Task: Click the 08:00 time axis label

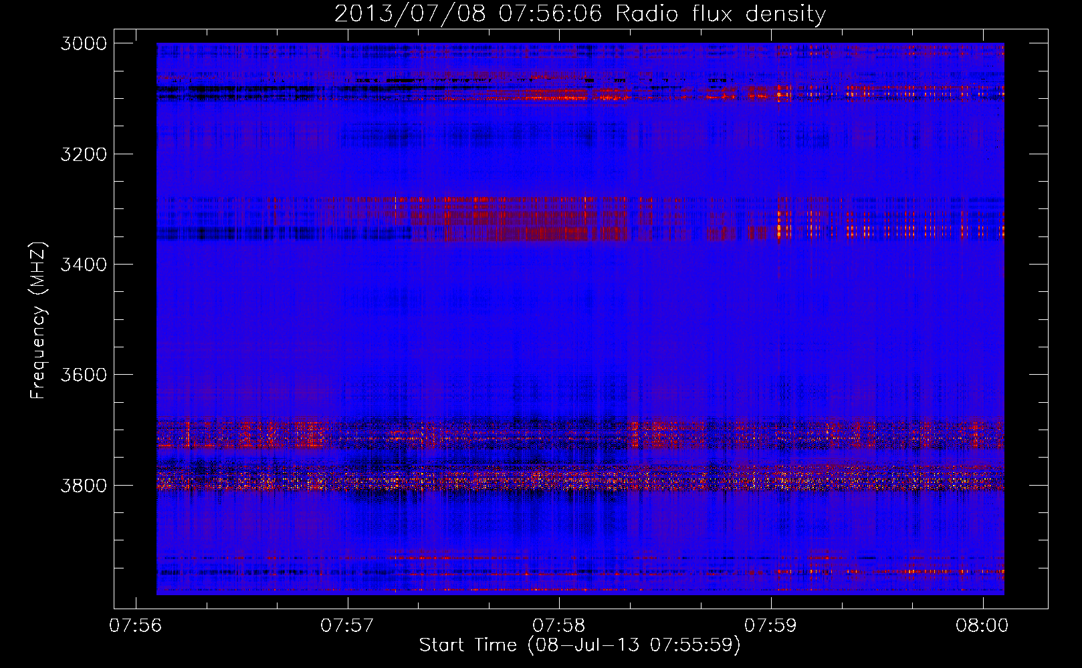Action: point(982,626)
